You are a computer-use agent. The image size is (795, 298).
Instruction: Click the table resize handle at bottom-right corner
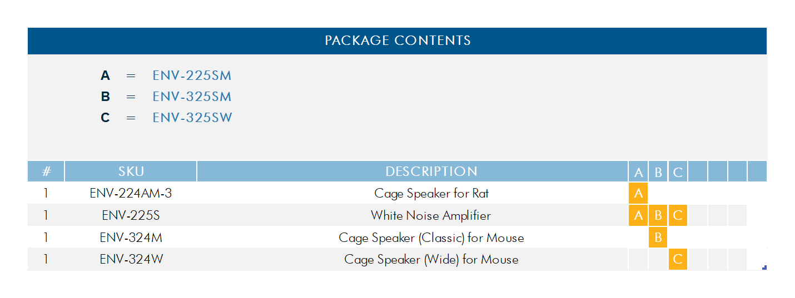click(x=765, y=268)
